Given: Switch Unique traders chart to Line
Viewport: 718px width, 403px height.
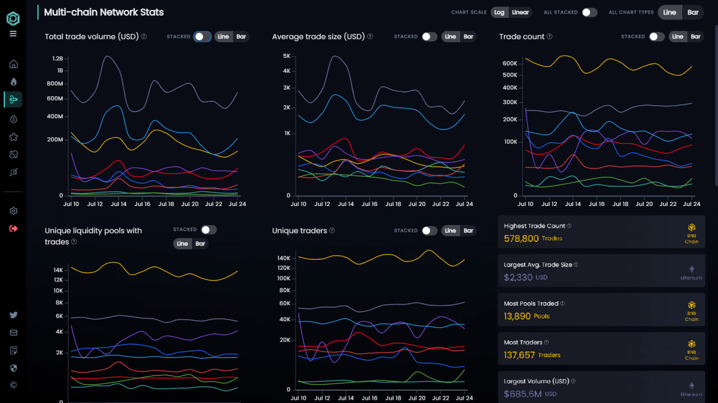Looking at the screenshot, I should pyautogui.click(x=451, y=230).
